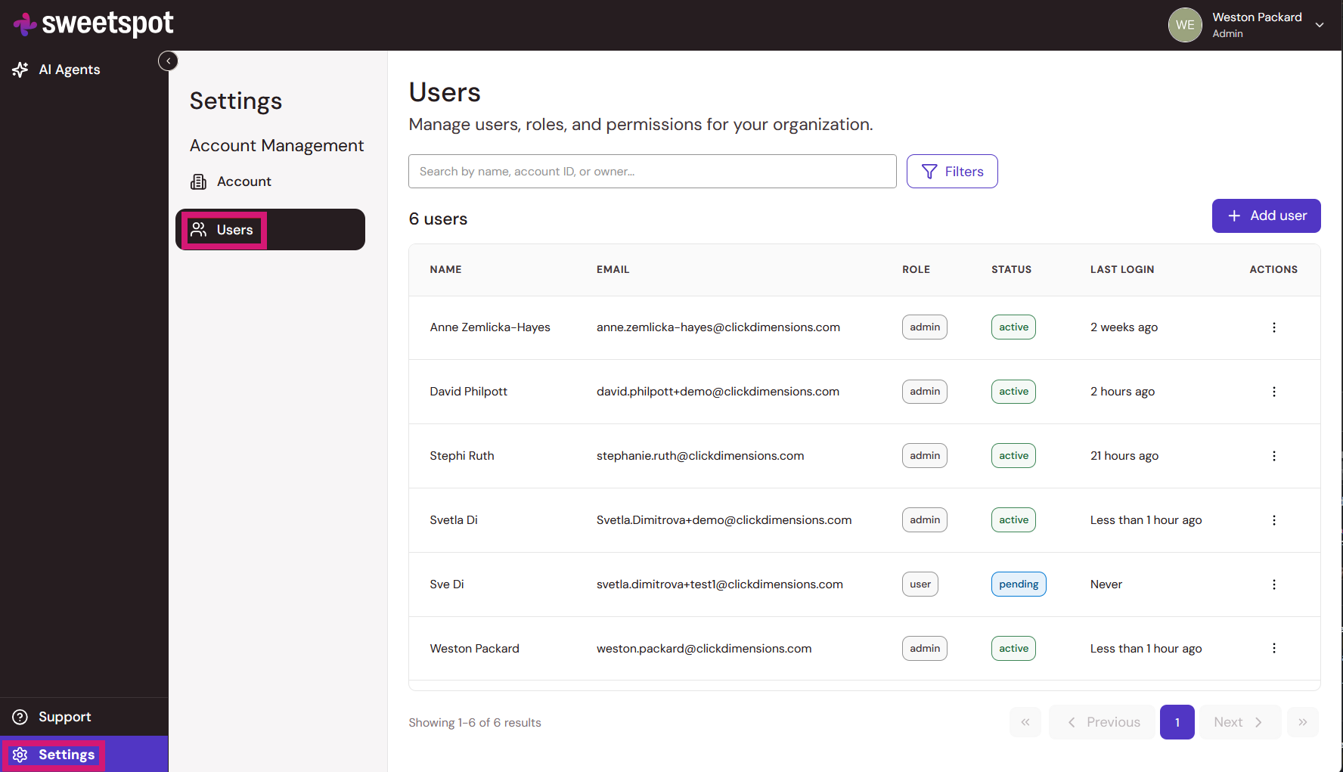Screen dimensions: 1343x772
Task: Click email stephanie.ruth@clickdimensions.com
Action: pos(700,456)
